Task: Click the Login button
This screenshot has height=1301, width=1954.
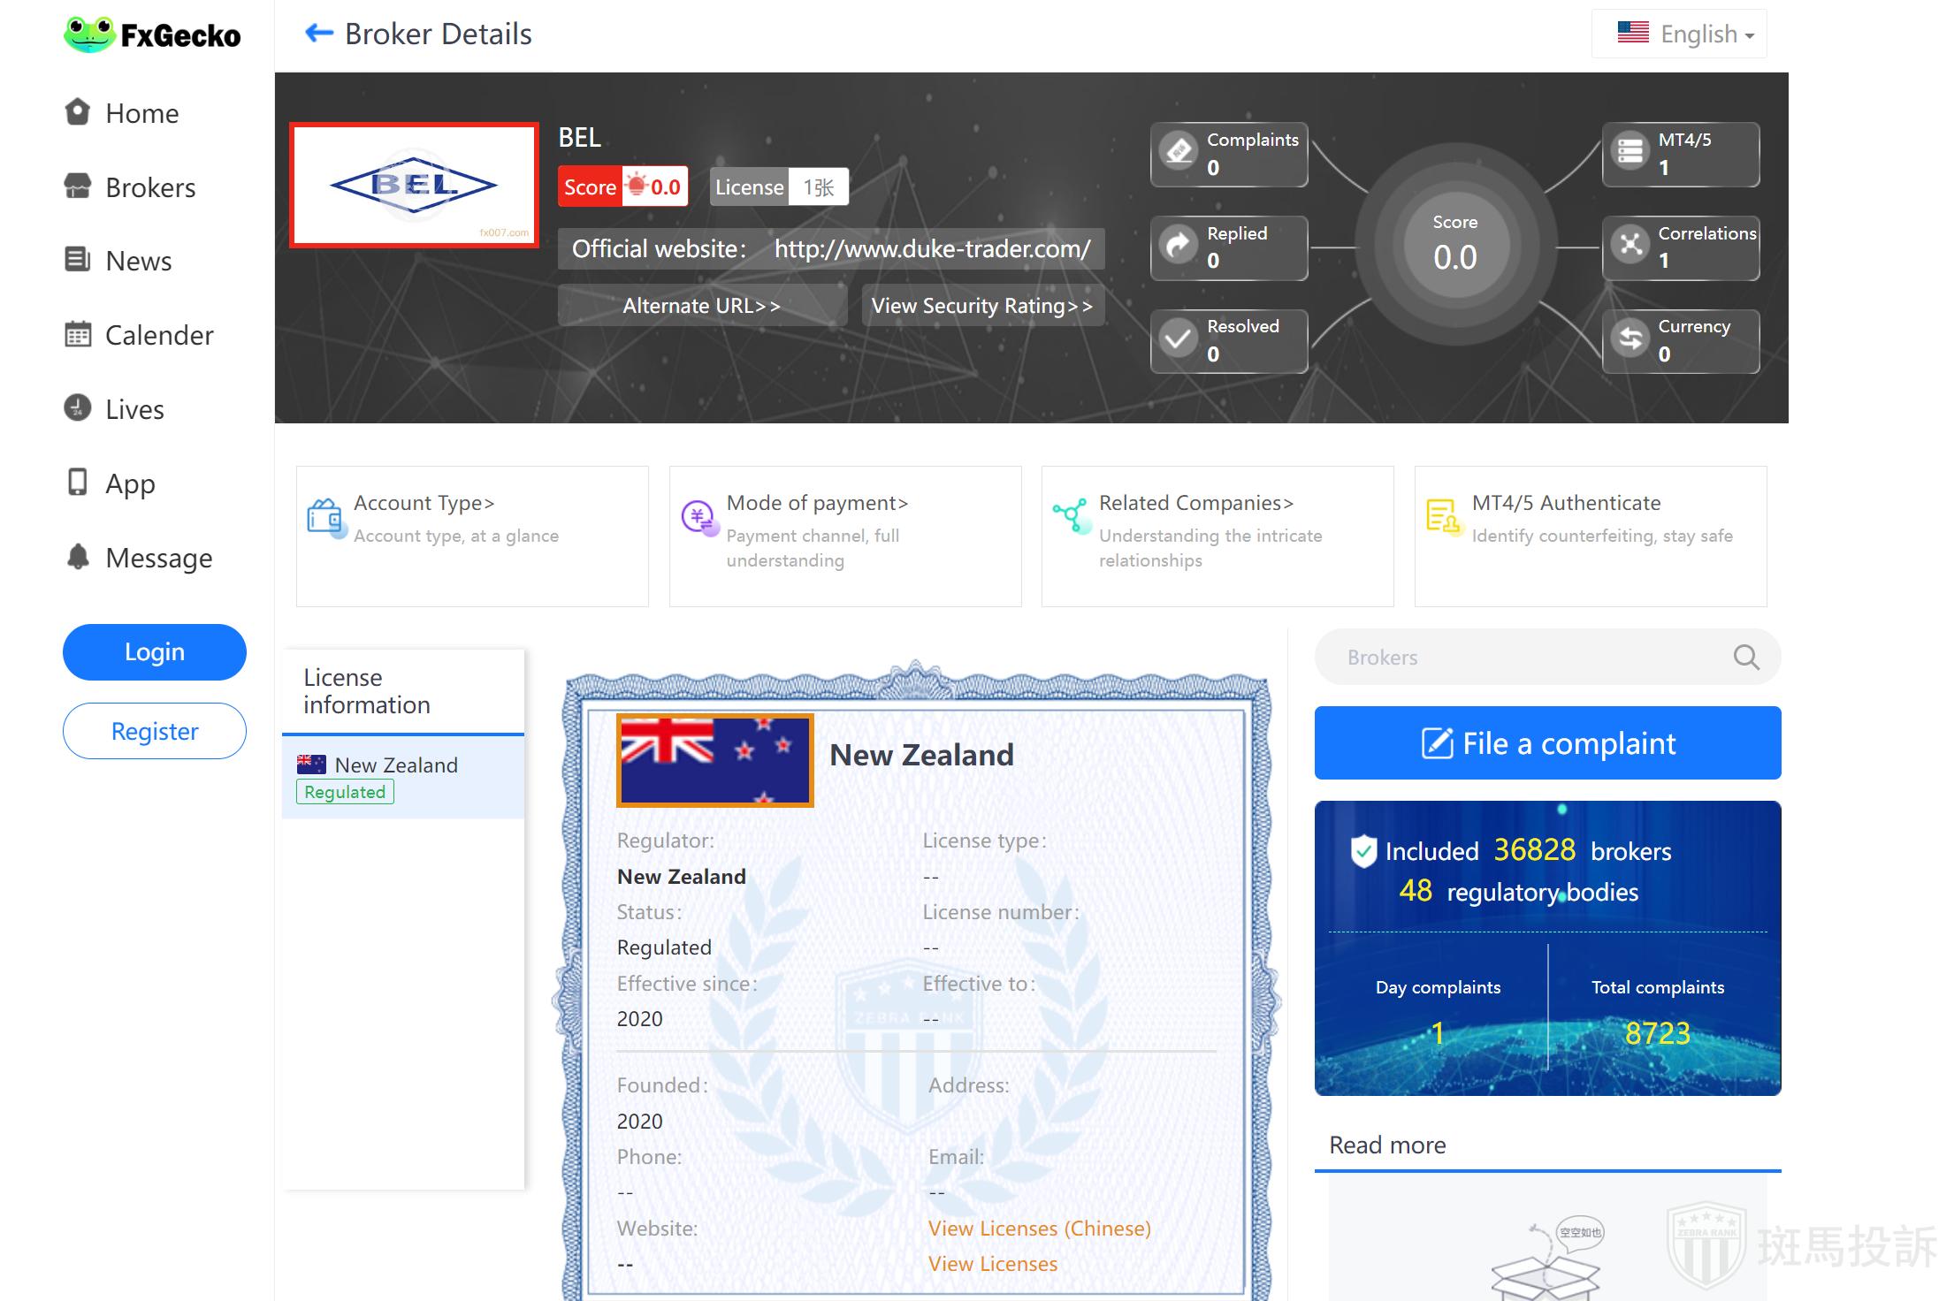Action: pyautogui.click(x=154, y=652)
